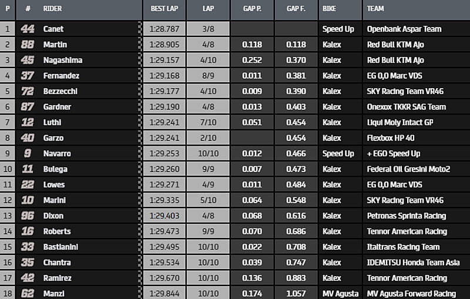
Task: Select the MV Agusta Forward Racing team
Action: [x=411, y=293]
